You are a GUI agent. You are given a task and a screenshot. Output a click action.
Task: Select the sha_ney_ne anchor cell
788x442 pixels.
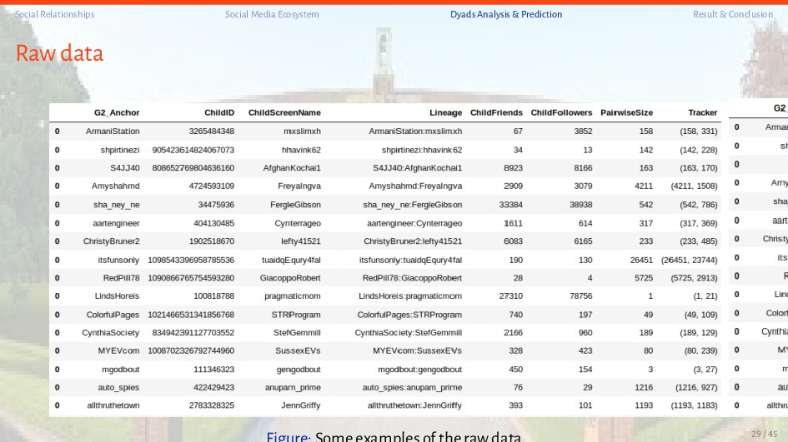[x=116, y=204]
